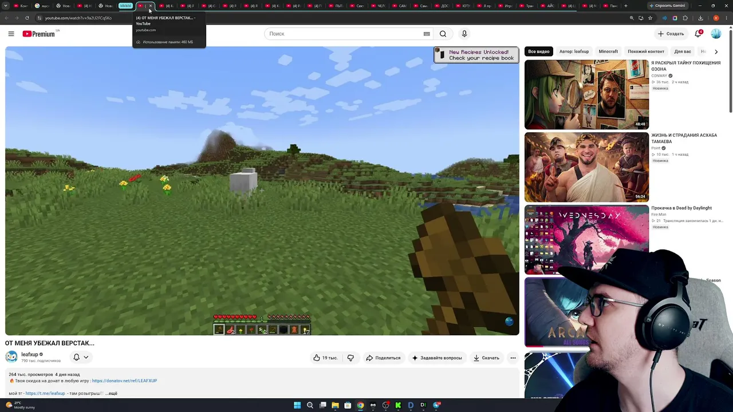
Task: Bookmark this page with the star
Action: pyautogui.click(x=650, y=18)
